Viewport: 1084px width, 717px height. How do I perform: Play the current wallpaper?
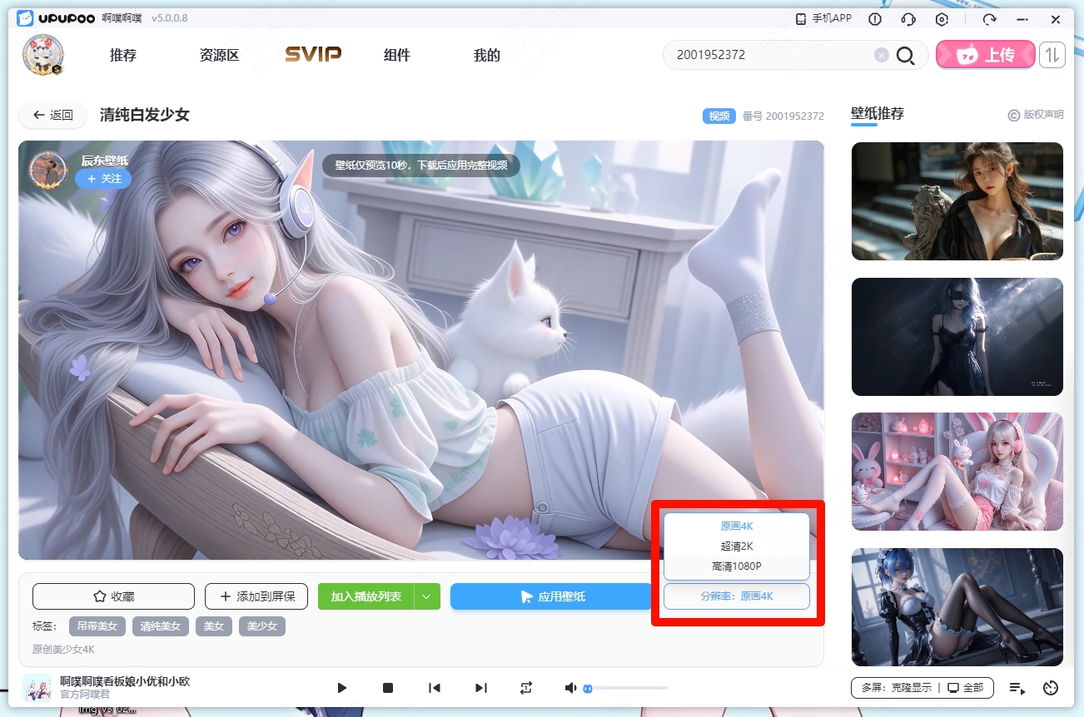tap(341, 688)
